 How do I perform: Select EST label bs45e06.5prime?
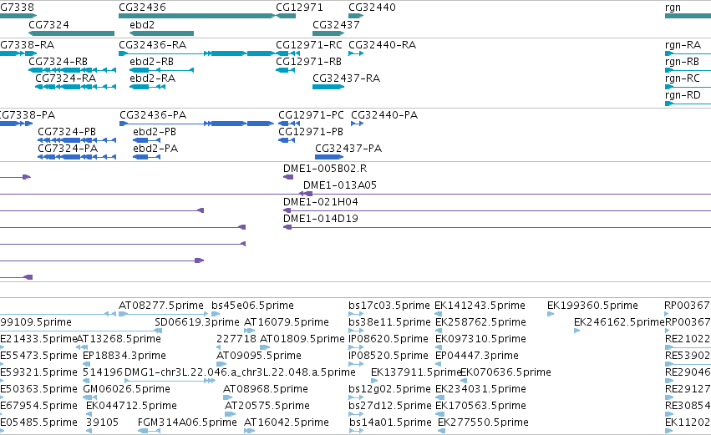252,306
